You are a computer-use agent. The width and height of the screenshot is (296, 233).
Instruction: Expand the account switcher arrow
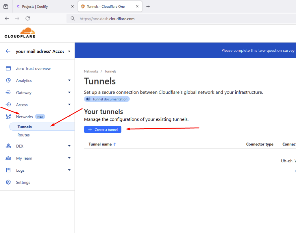click(69, 51)
